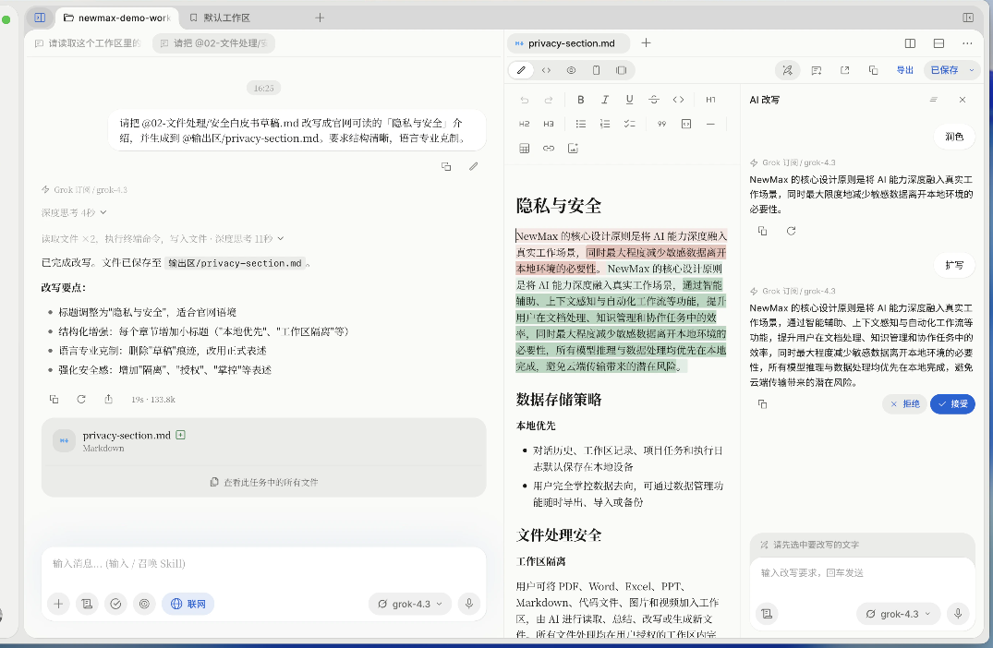
Task: Insert table
Action: click(525, 149)
